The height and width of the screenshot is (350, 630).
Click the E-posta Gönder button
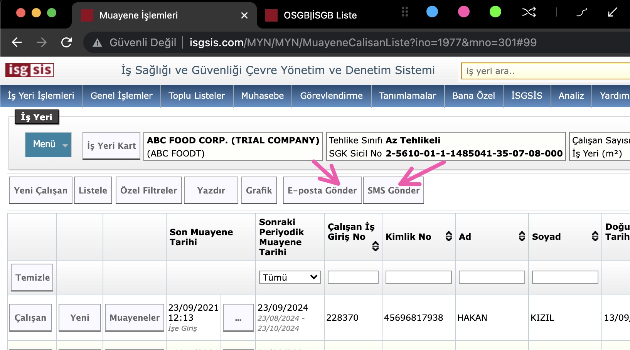click(322, 190)
